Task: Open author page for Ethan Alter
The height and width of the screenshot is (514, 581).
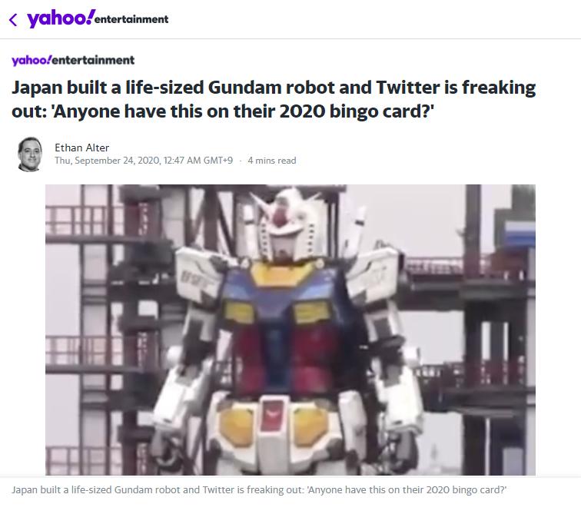Action: click(x=82, y=148)
